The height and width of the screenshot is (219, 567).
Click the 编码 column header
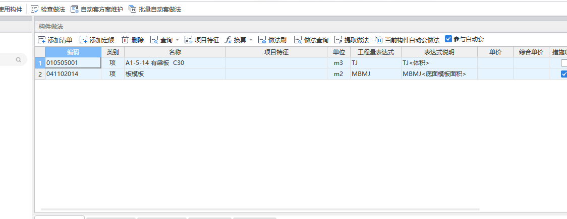click(x=73, y=52)
